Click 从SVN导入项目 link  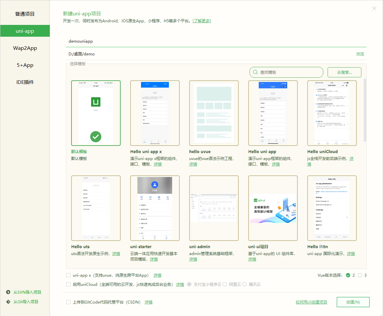pyautogui.click(x=27, y=292)
